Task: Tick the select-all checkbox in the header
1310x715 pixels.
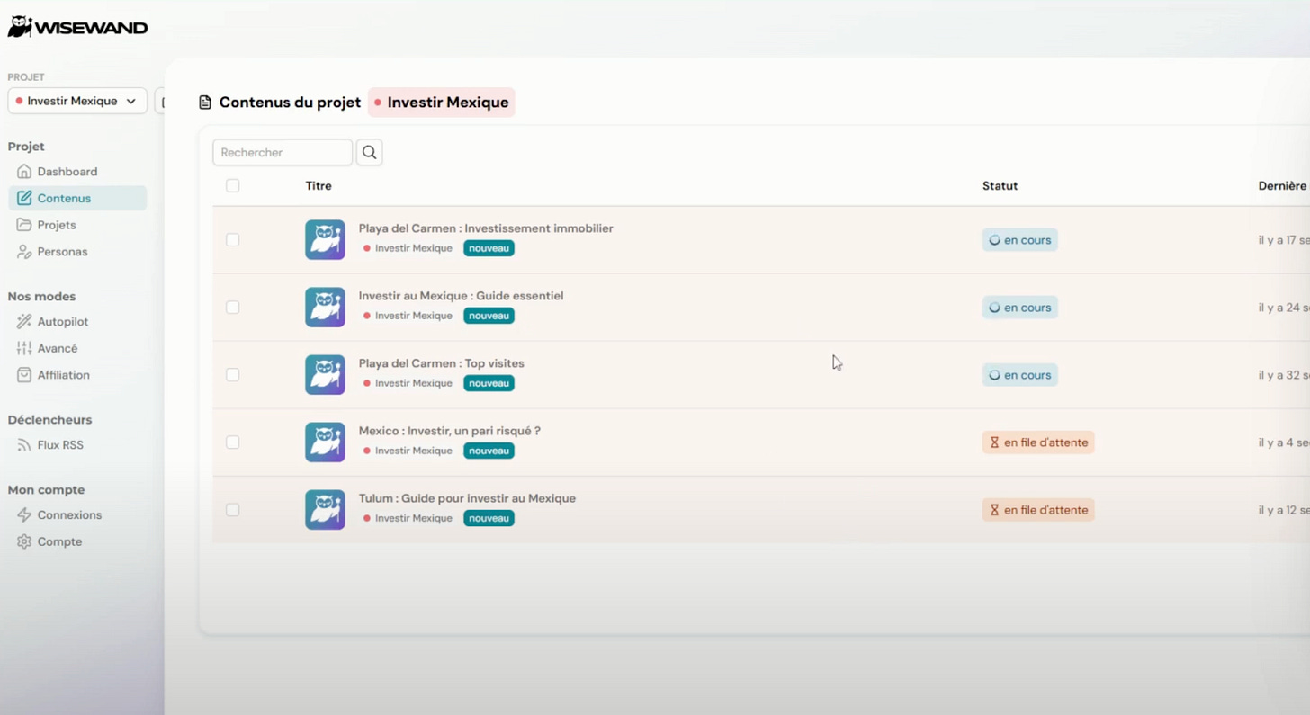Action: [x=233, y=185]
